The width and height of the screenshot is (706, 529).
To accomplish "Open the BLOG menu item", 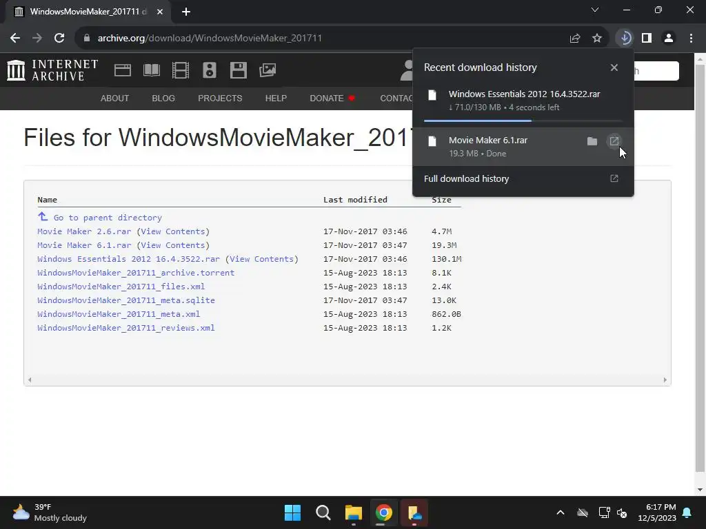I will pos(163,98).
